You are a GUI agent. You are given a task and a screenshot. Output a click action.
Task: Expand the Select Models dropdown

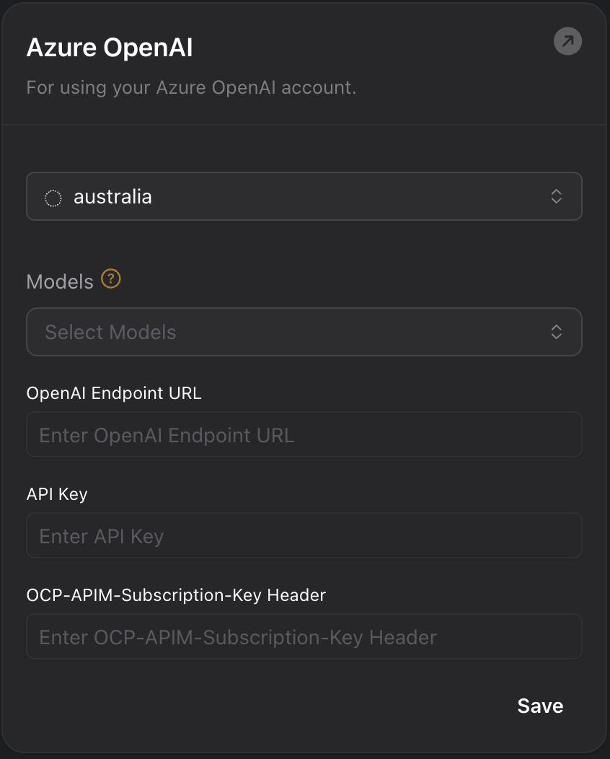[304, 332]
